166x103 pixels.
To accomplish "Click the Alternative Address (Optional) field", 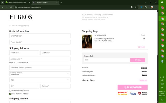I will click(40, 67).
